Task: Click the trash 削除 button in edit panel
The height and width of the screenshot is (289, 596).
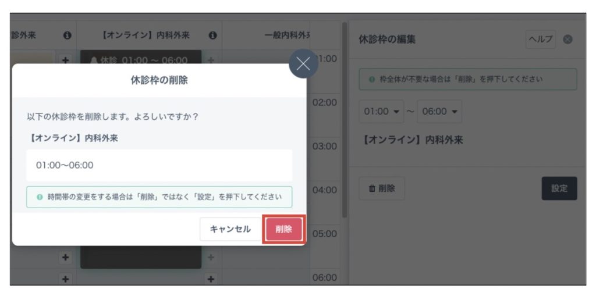Action: (x=382, y=188)
